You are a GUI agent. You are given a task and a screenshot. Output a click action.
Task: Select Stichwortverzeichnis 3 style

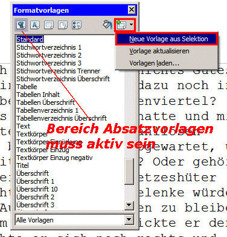pos(49,63)
